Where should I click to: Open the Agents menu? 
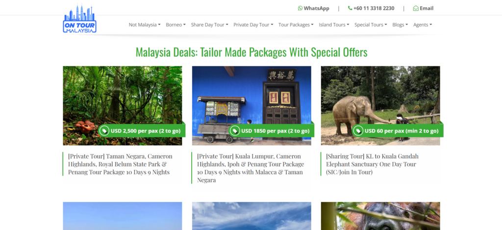tap(423, 24)
